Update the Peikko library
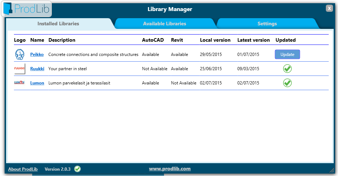The width and height of the screenshot is (338, 176). (x=287, y=55)
